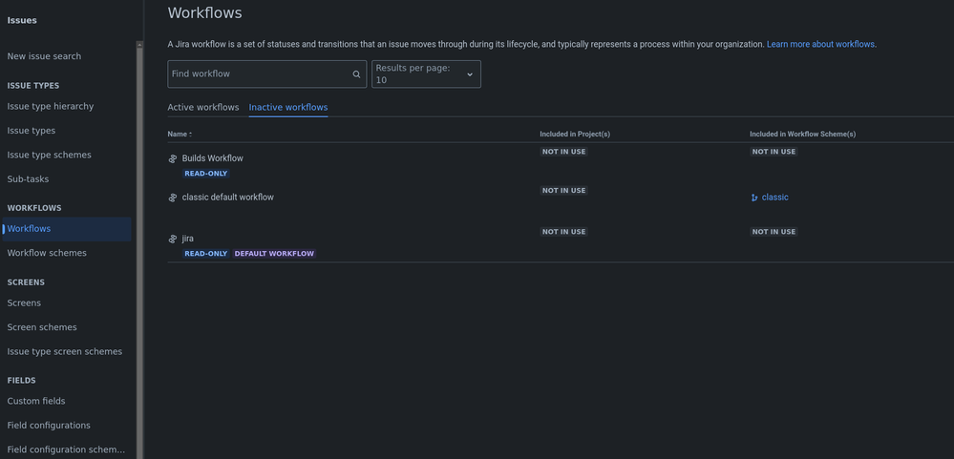
Task: Open Field configuration schemes
Action: (x=66, y=449)
